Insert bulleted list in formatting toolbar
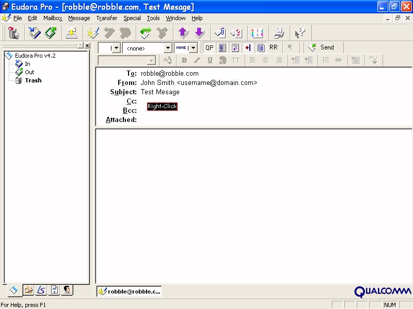 326,60
